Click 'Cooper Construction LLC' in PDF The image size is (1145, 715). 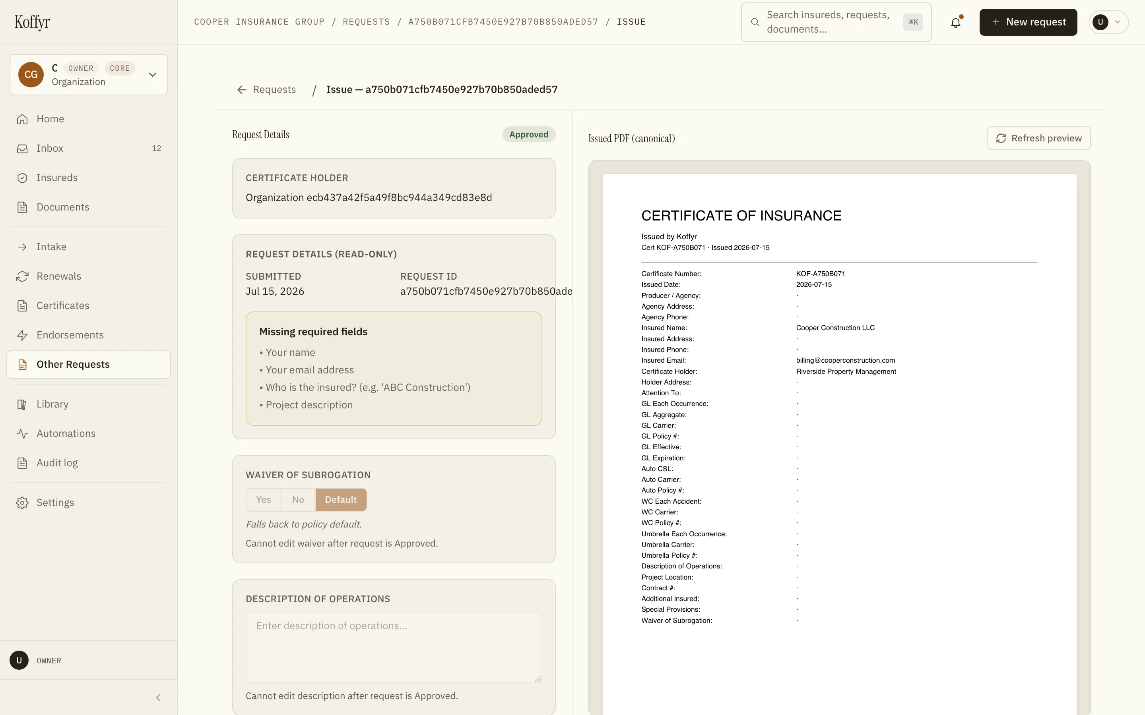(835, 328)
